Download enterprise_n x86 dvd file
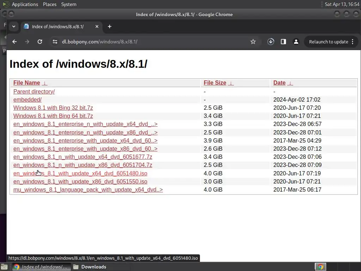 coord(85,133)
